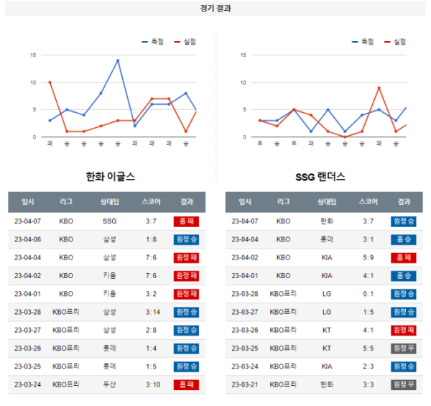
Task: Click KT on SSG 23-03-26 row
Action: click(x=327, y=331)
